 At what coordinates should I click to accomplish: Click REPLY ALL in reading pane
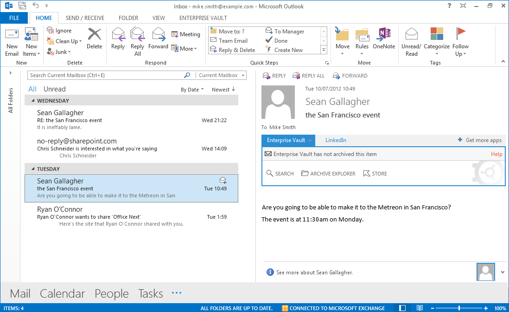tap(308, 76)
